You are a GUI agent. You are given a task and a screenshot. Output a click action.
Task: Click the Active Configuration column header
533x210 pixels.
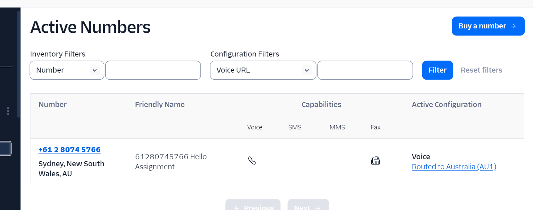tap(446, 105)
